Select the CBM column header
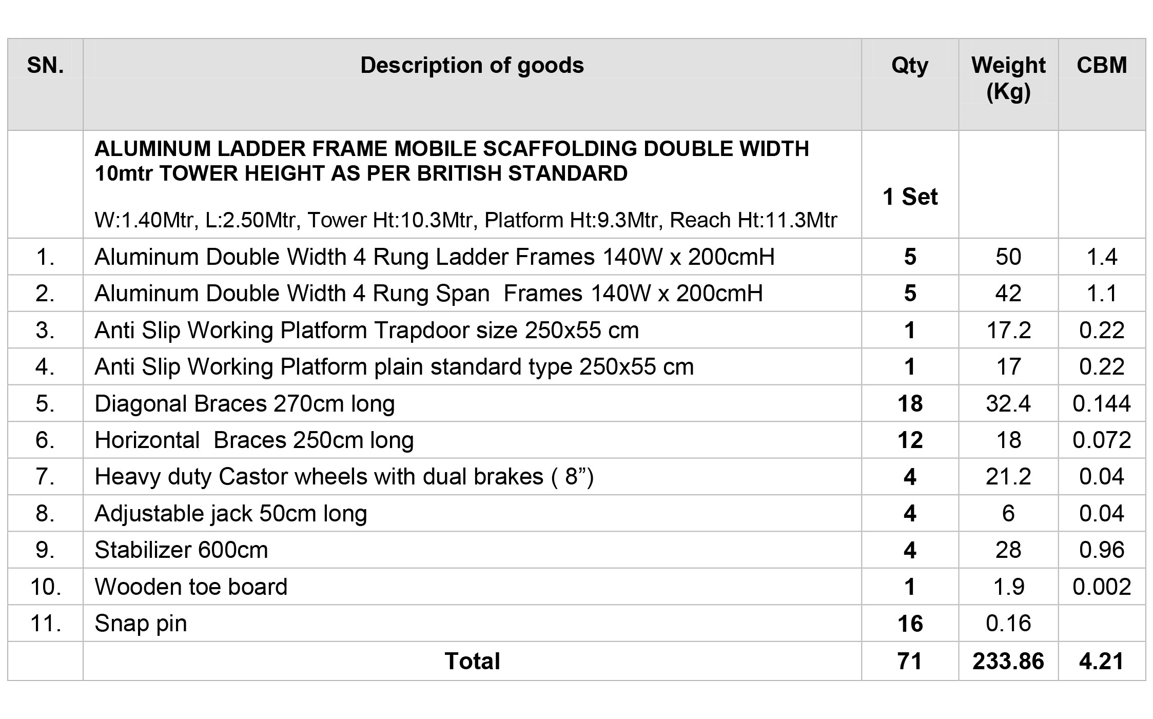This screenshot has height=719, width=1153. (x=1102, y=84)
